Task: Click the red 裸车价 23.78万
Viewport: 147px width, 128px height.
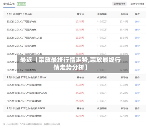Action: click(x=80, y=85)
